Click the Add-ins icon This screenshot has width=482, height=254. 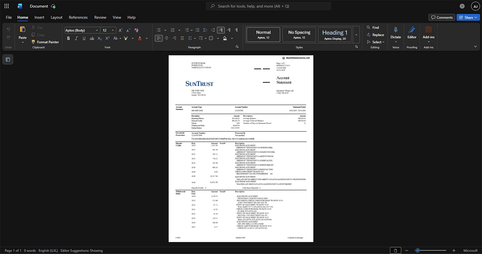(x=428, y=30)
